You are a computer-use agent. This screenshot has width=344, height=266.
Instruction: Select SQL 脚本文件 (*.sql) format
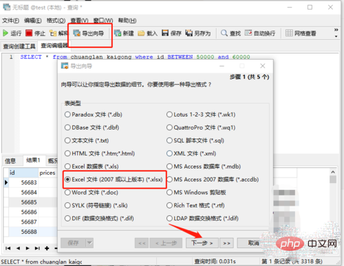195,141
